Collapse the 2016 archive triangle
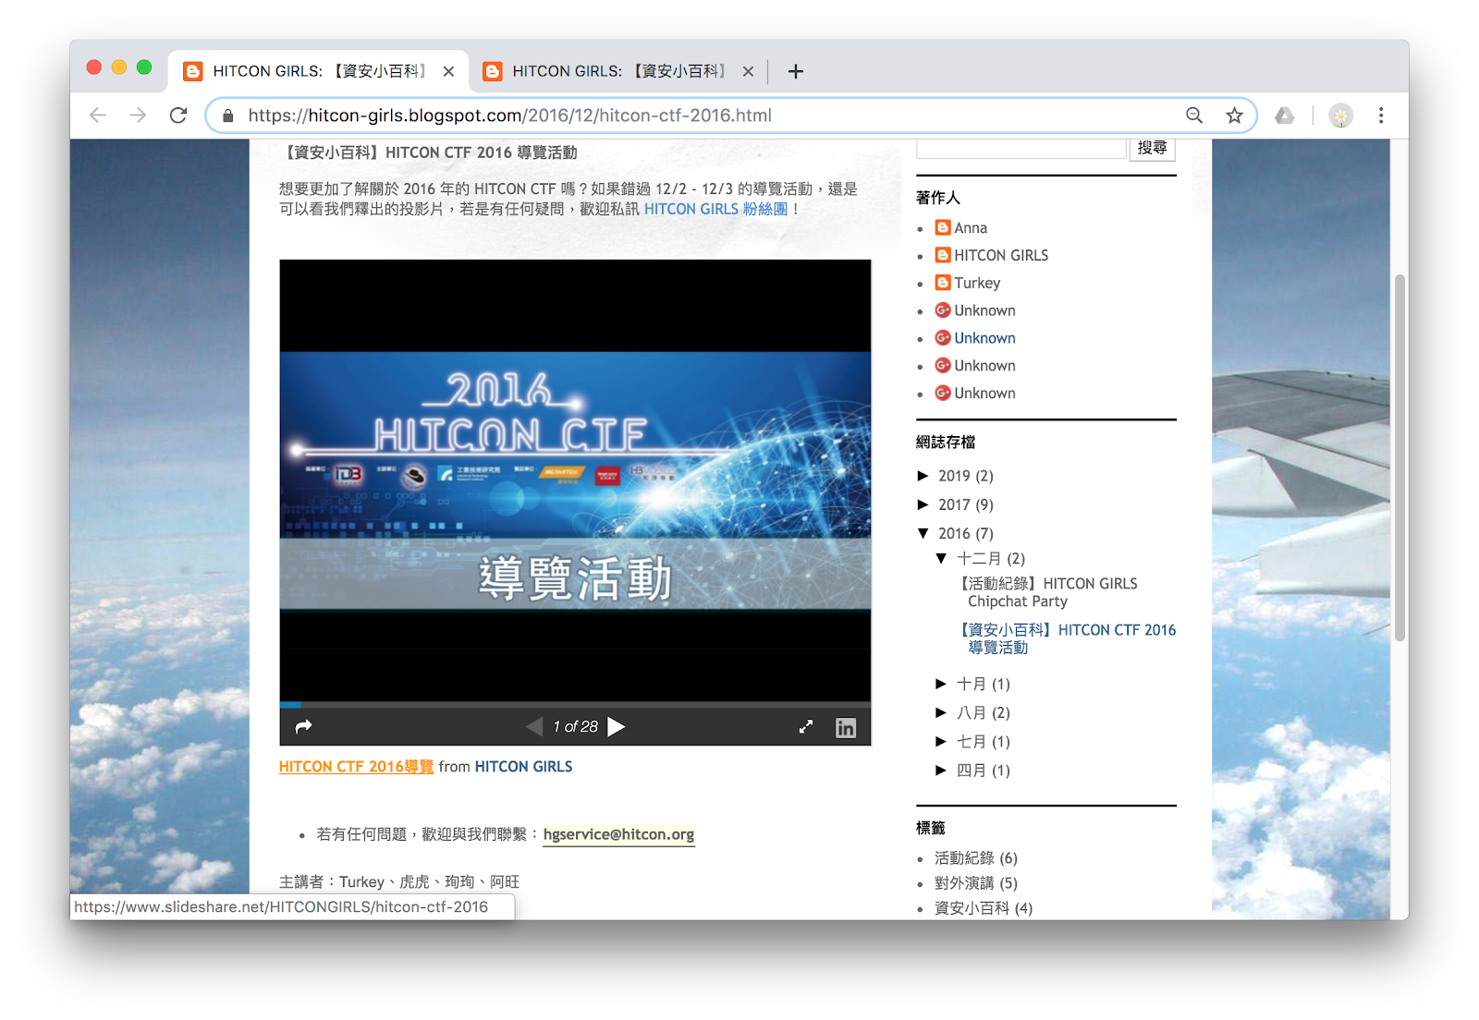 pyautogui.click(x=923, y=533)
